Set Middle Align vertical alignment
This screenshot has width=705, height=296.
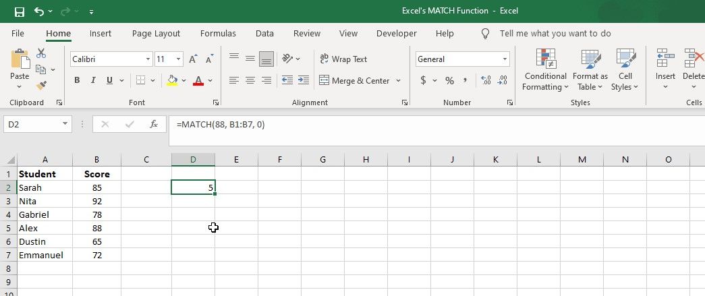pos(250,59)
